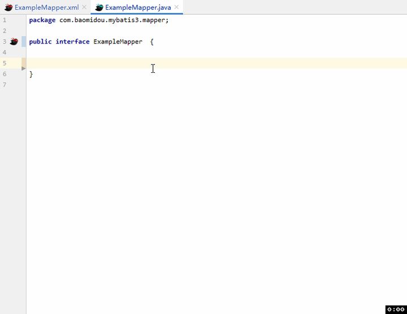Screen dimensions: 407x314
Task: Click the closing brace on line 6
Action: (x=31, y=75)
